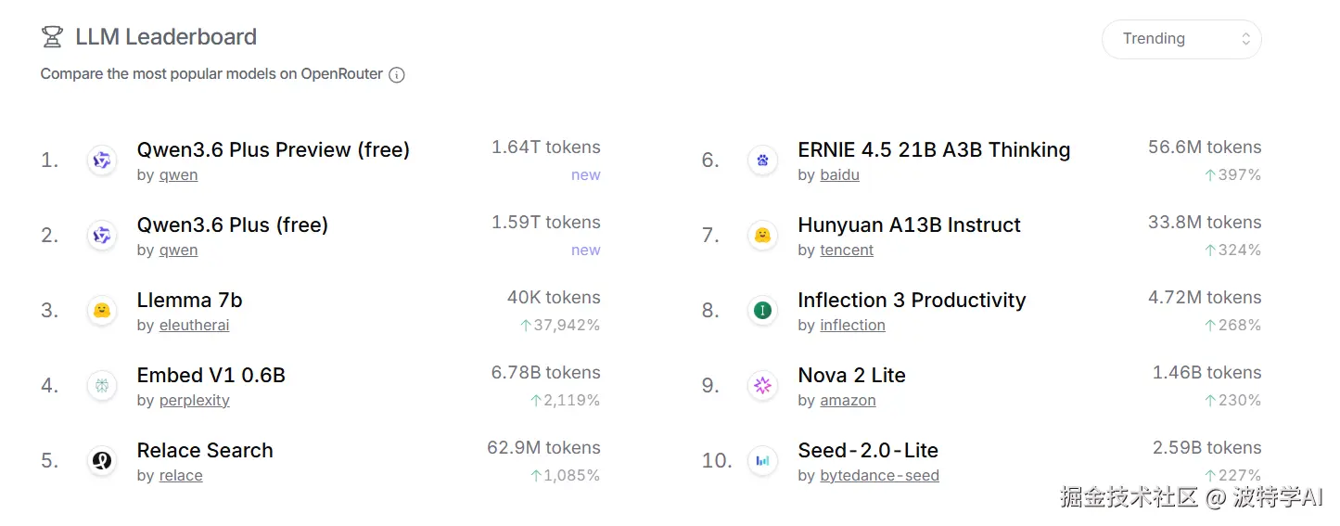Select the Nova 2 Lite model title
This screenshot has height=526, width=1340.
[851, 376]
